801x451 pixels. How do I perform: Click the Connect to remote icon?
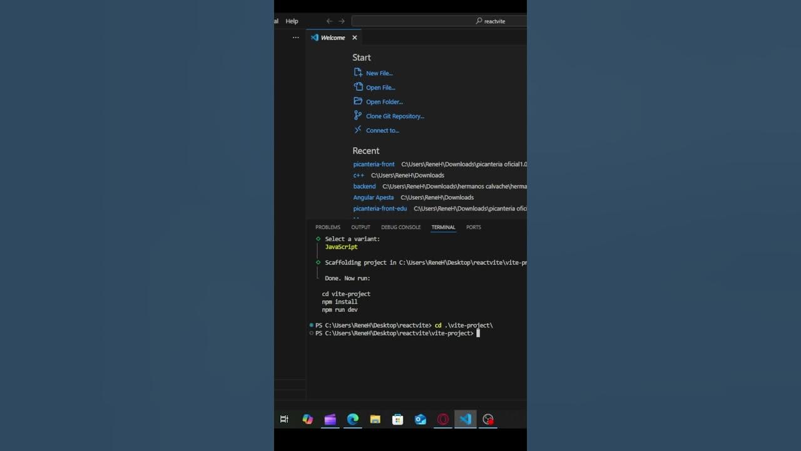point(358,130)
